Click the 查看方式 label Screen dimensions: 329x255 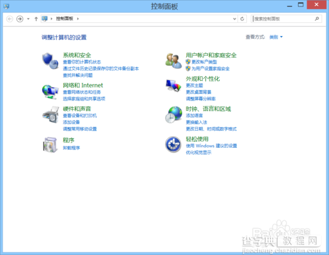(255, 37)
